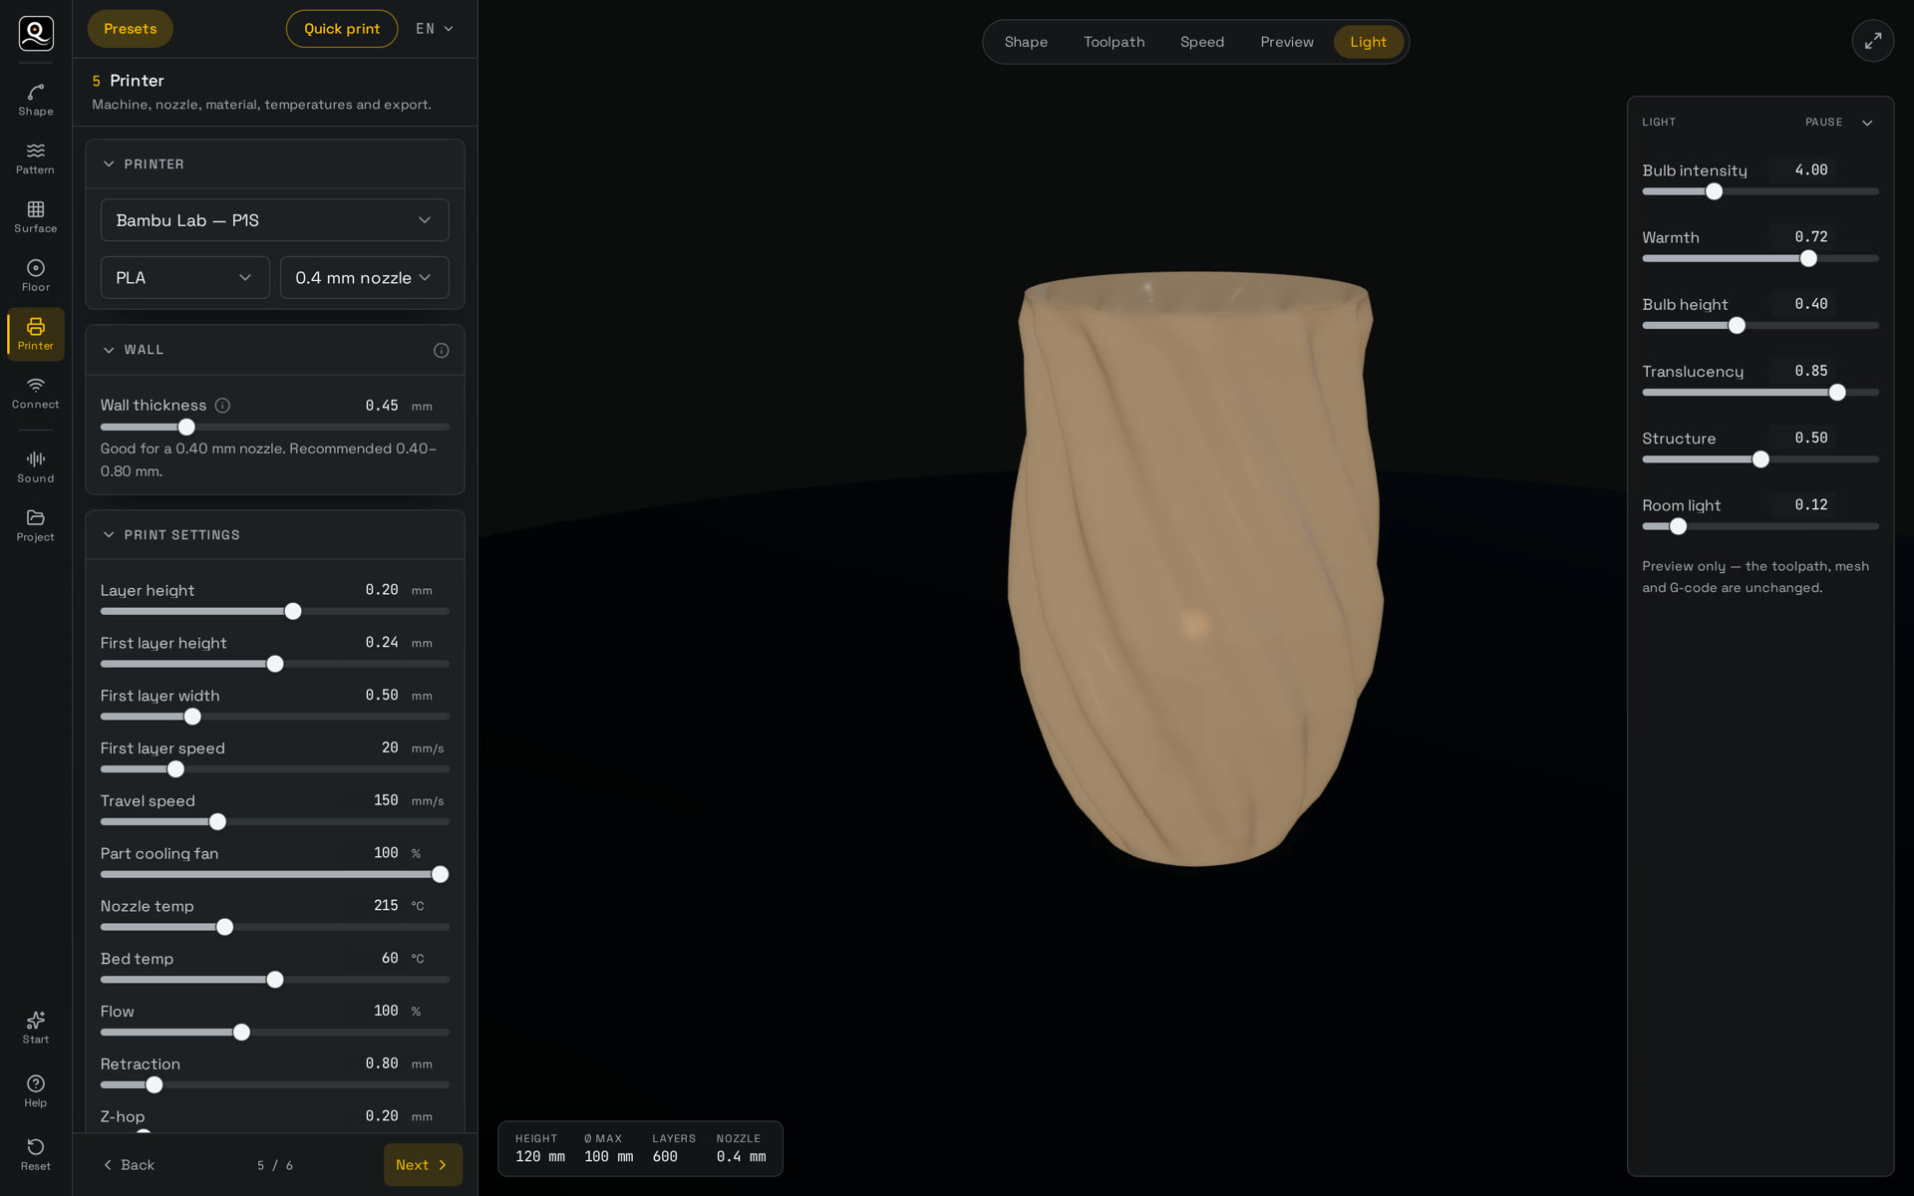Image resolution: width=1914 pixels, height=1196 pixels.
Task: Collapse the PRINT SETTINGS section
Action: click(109, 535)
